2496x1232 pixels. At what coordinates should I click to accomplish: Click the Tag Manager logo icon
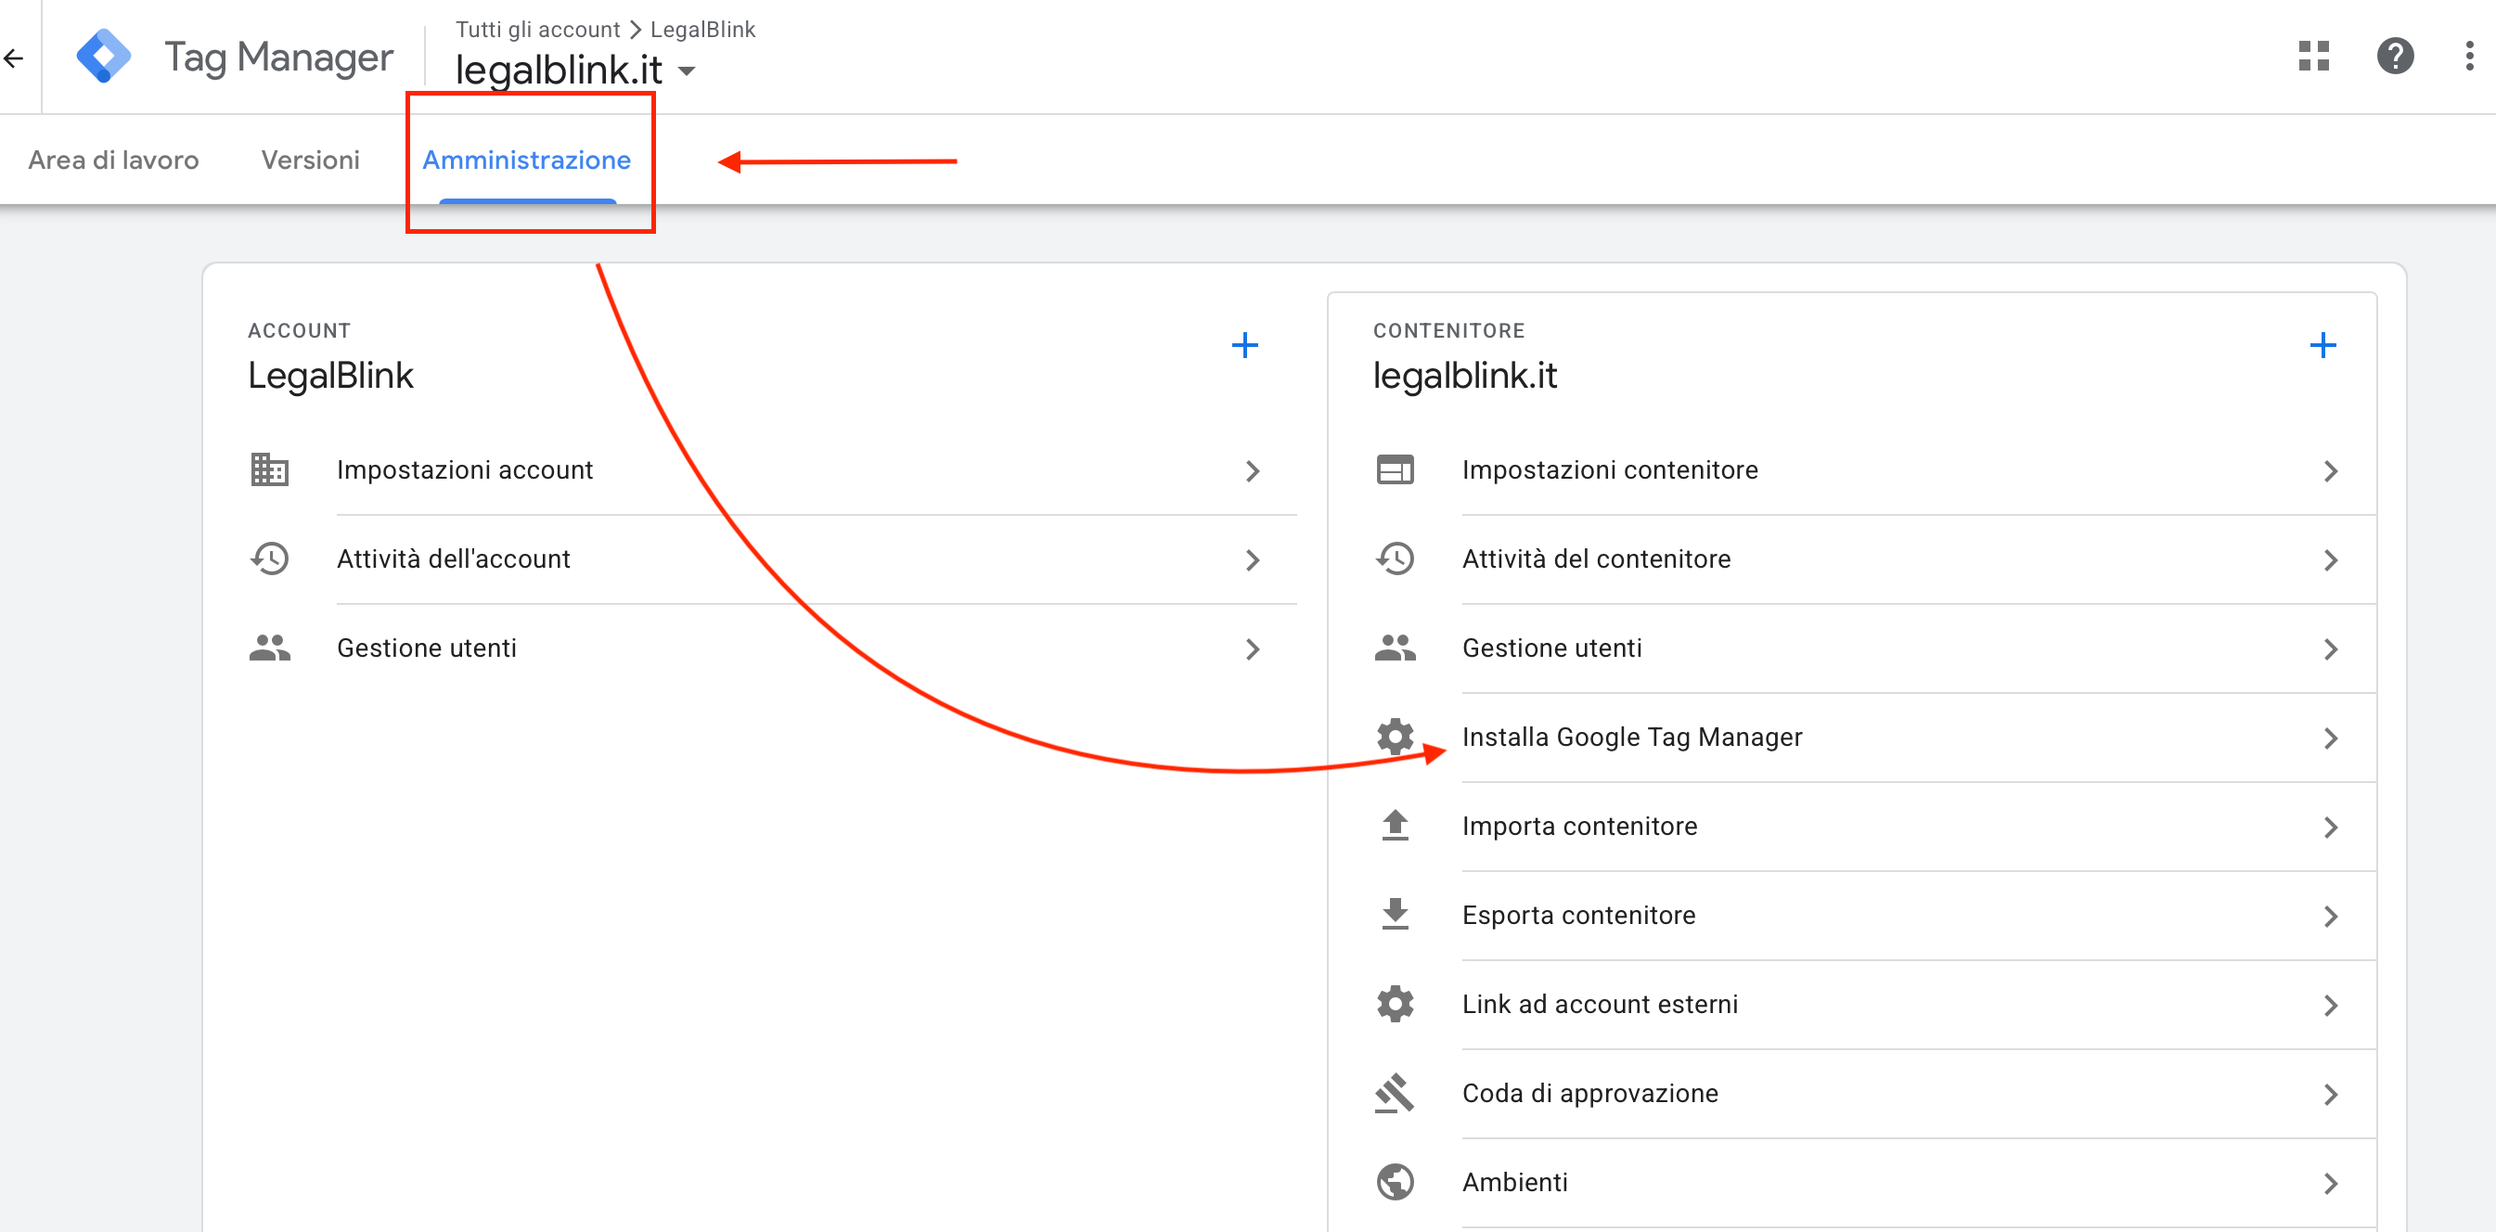104,57
